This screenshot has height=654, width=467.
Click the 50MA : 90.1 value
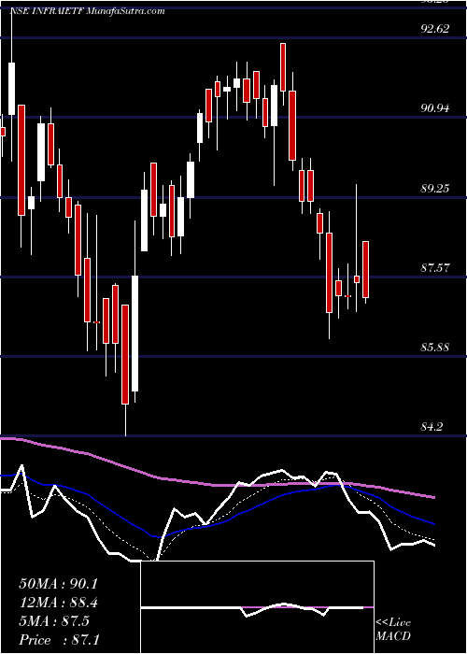tap(58, 584)
